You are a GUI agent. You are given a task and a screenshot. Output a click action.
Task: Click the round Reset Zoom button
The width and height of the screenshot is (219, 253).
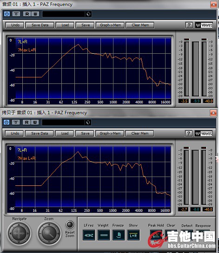(70, 224)
